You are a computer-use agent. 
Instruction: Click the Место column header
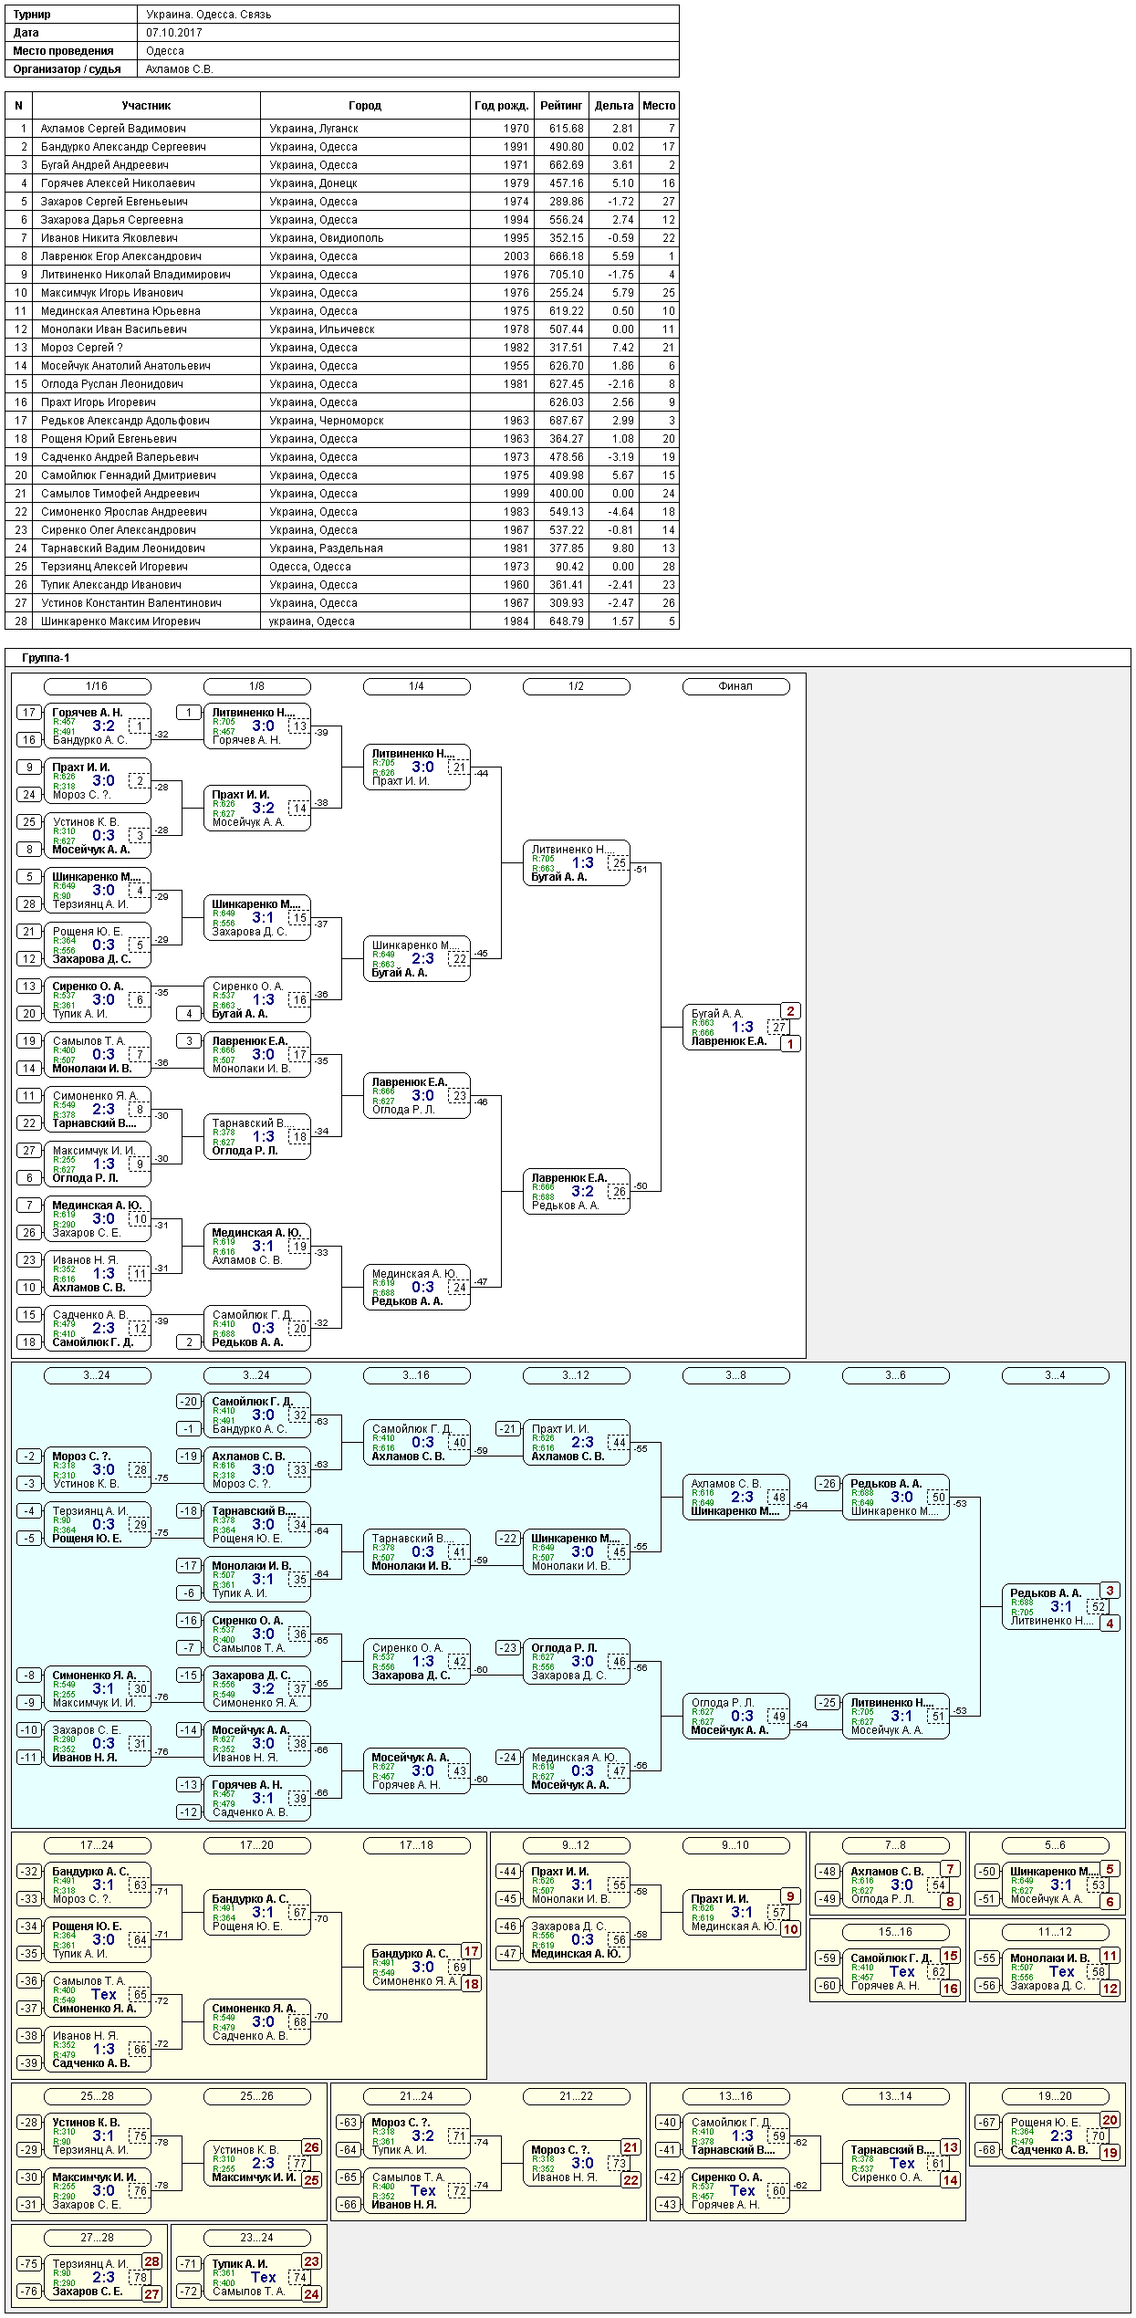tap(659, 106)
